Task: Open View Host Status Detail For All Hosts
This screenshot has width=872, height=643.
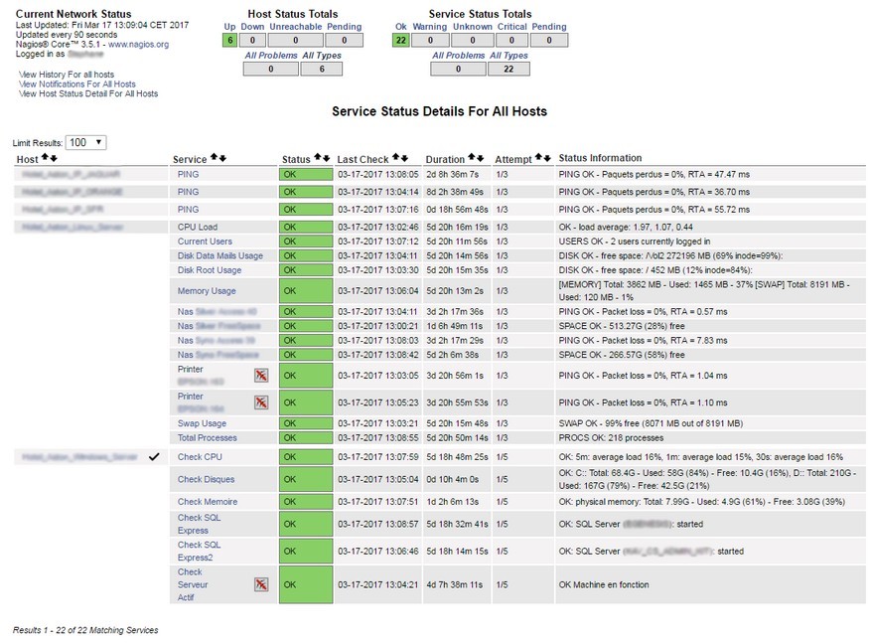Action: coord(88,94)
